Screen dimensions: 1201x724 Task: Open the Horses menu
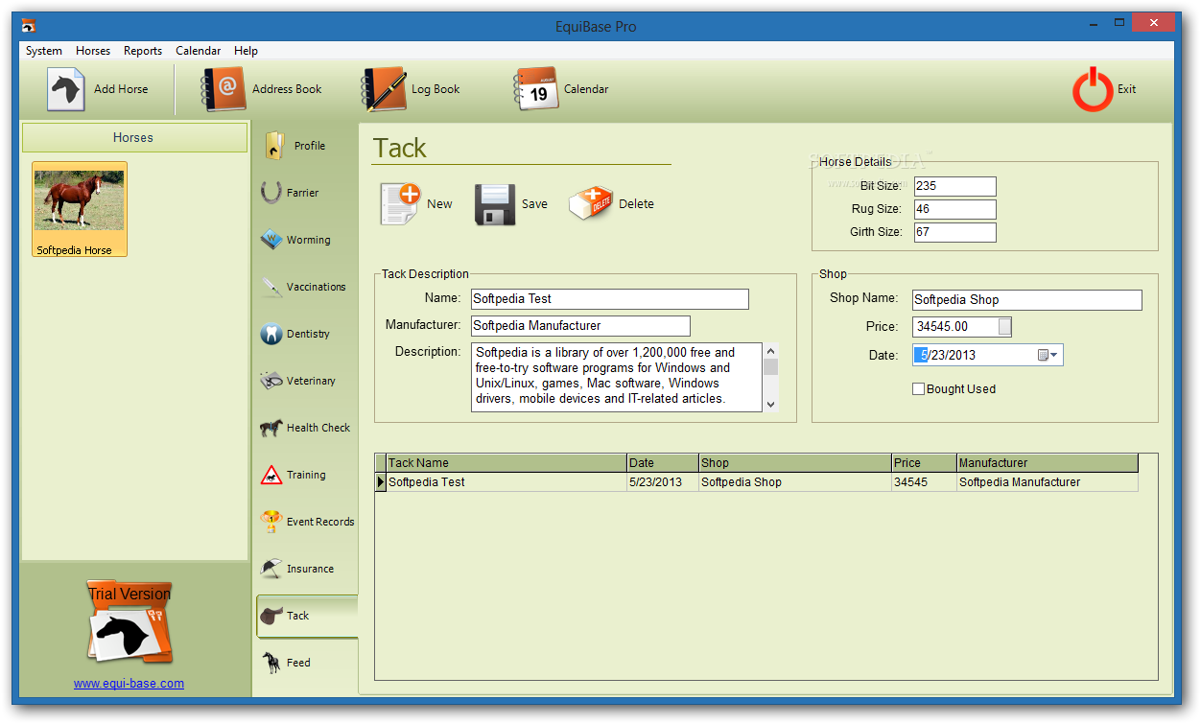(x=93, y=51)
